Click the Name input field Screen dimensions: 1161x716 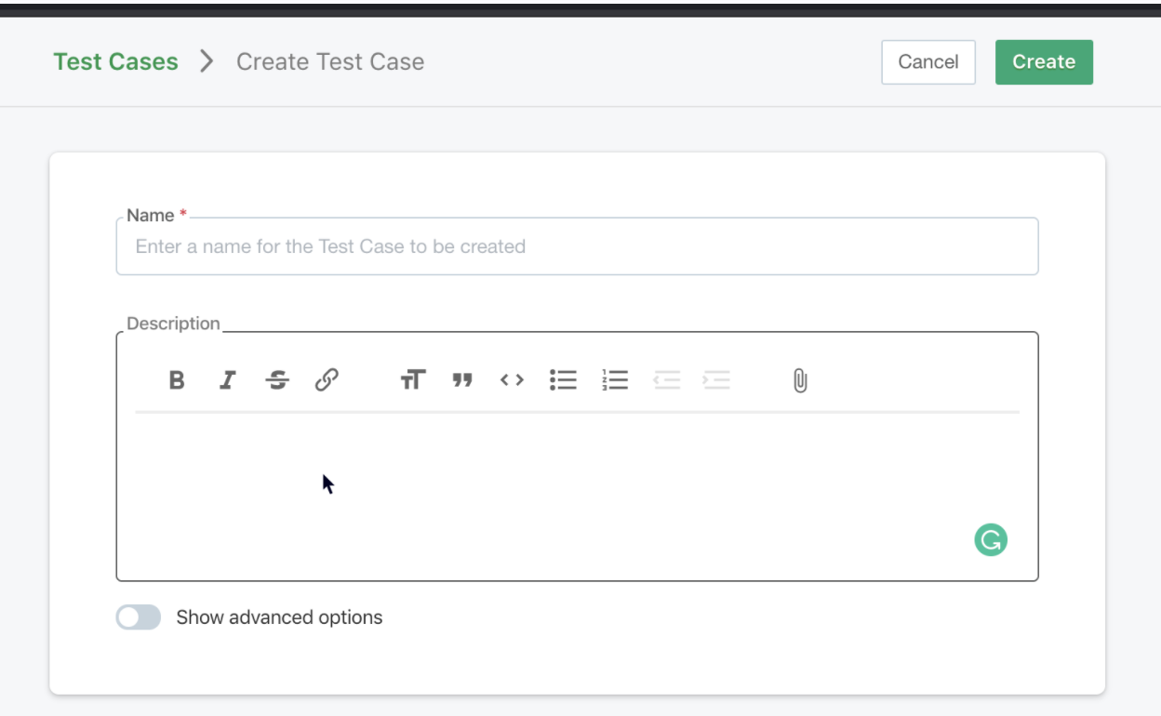coord(577,245)
